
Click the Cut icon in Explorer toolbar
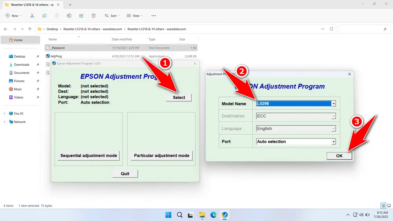(32, 16)
